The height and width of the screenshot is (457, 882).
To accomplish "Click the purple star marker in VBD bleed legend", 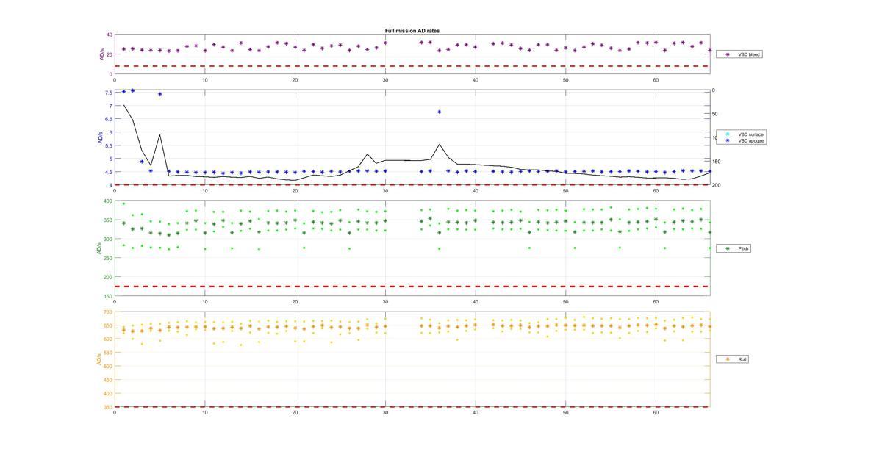I will tap(728, 54).
